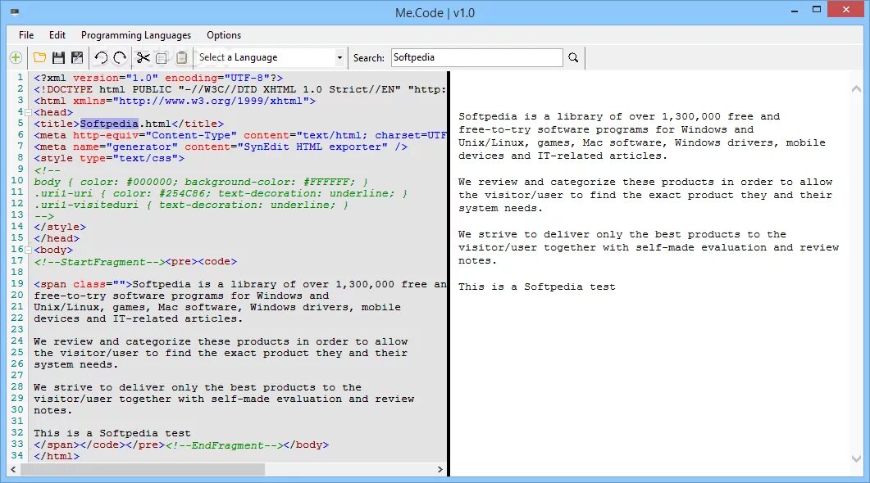
Task: Save the file with the floppy icon
Action: (x=58, y=57)
